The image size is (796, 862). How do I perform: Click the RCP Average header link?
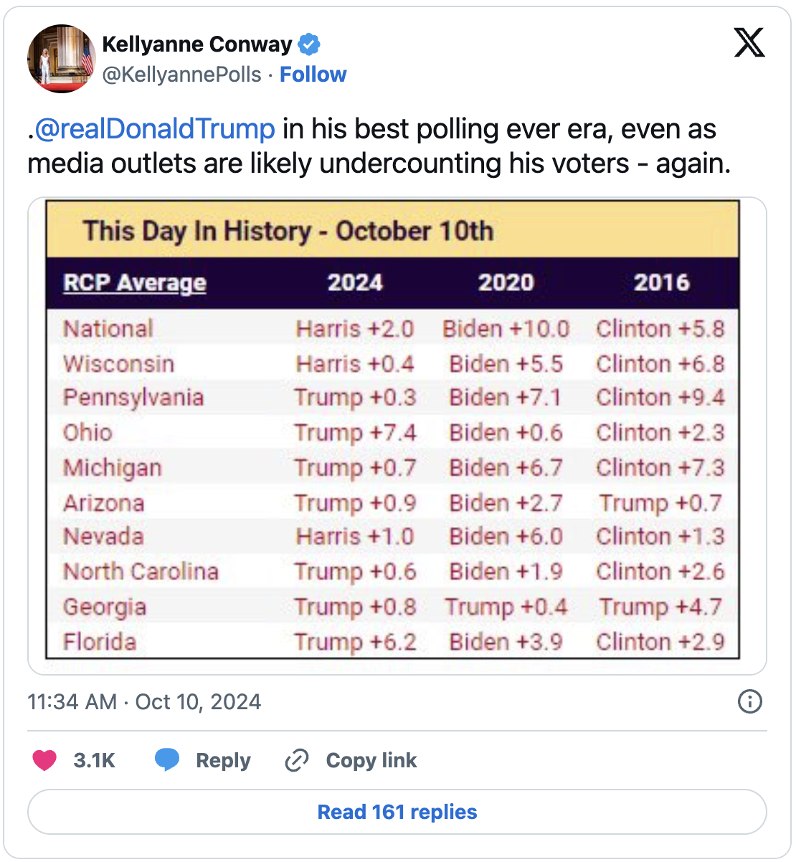point(135,283)
